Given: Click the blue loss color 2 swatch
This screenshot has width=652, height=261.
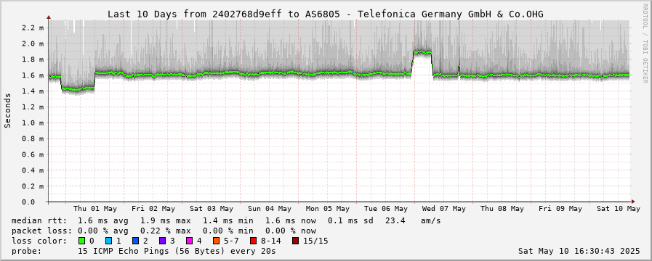Looking at the screenshot, I should 135,241.
